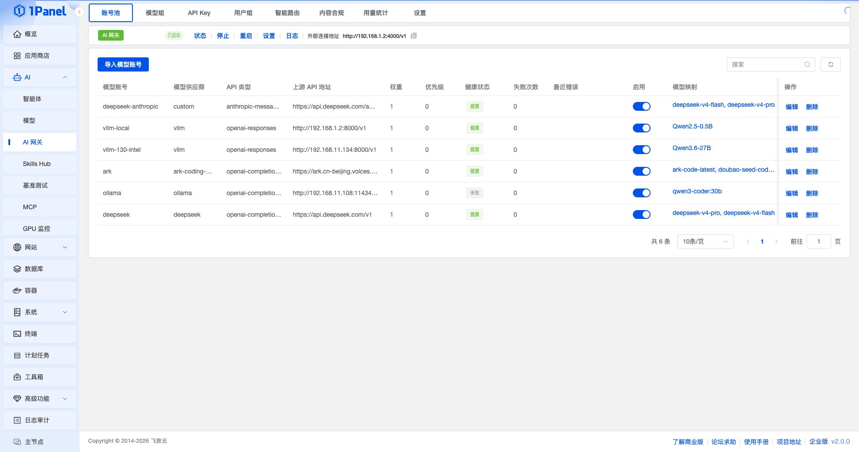The height and width of the screenshot is (452, 859).
Task: Go to previous page arrow
Action: [x=748, y=241]
